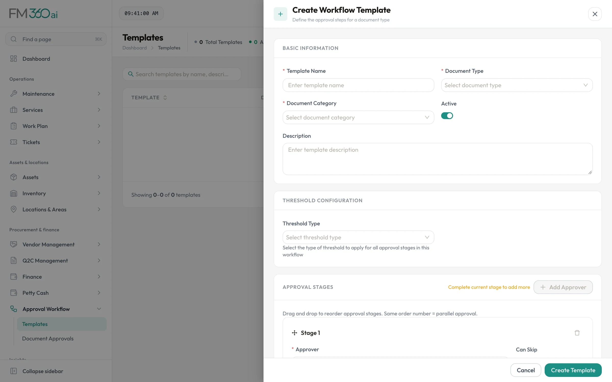Click the Q2C Management document icon

pyautogui.click(x=14, y=260)
